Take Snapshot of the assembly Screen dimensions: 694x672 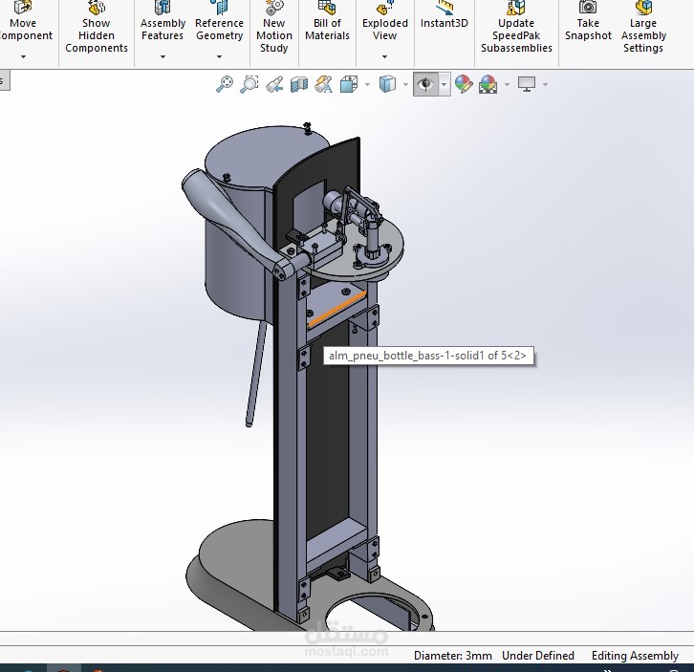[588, 21]
